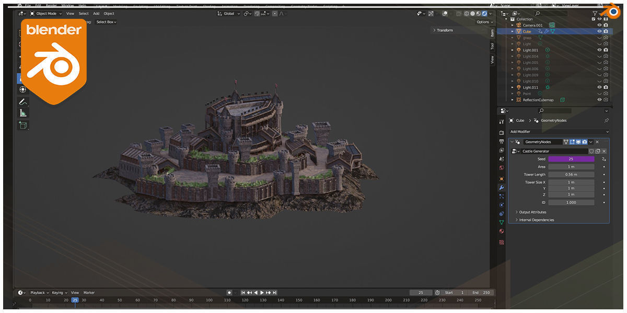The image size is (627, 313).
Task: Disable Light.001 in renders via camera icon
Action: [605, 50]
